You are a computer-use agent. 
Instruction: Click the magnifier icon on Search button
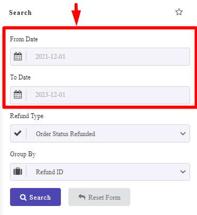pos(23,197)
